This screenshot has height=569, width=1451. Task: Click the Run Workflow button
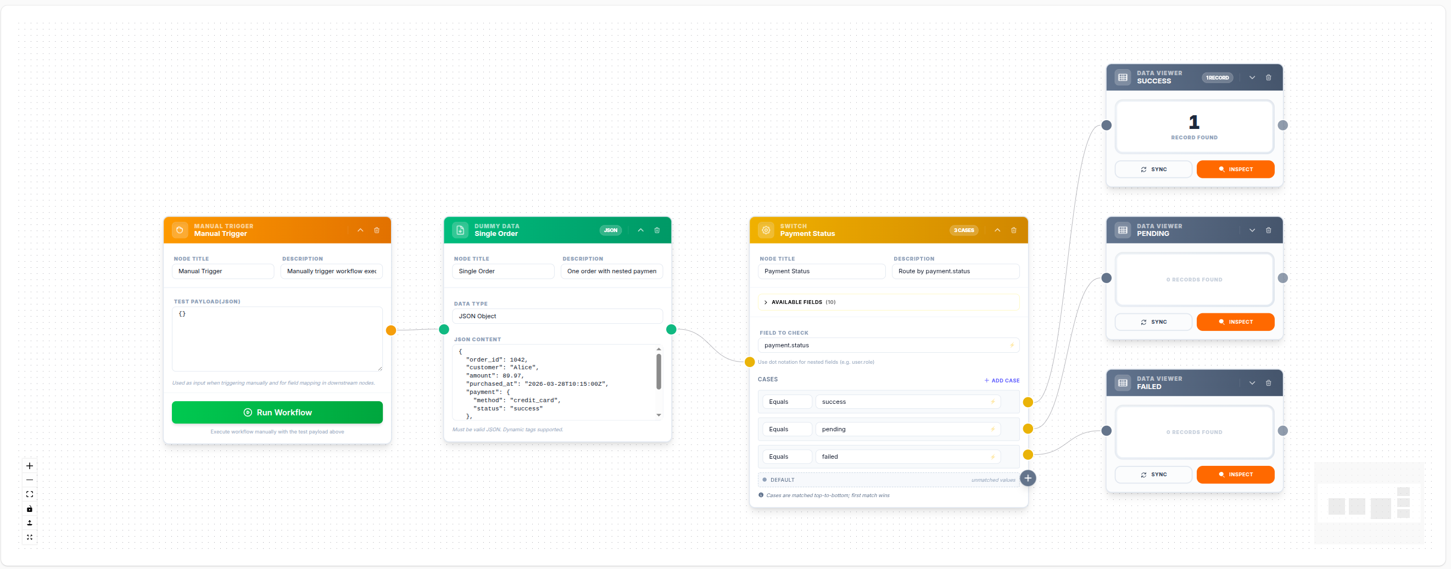277,412
